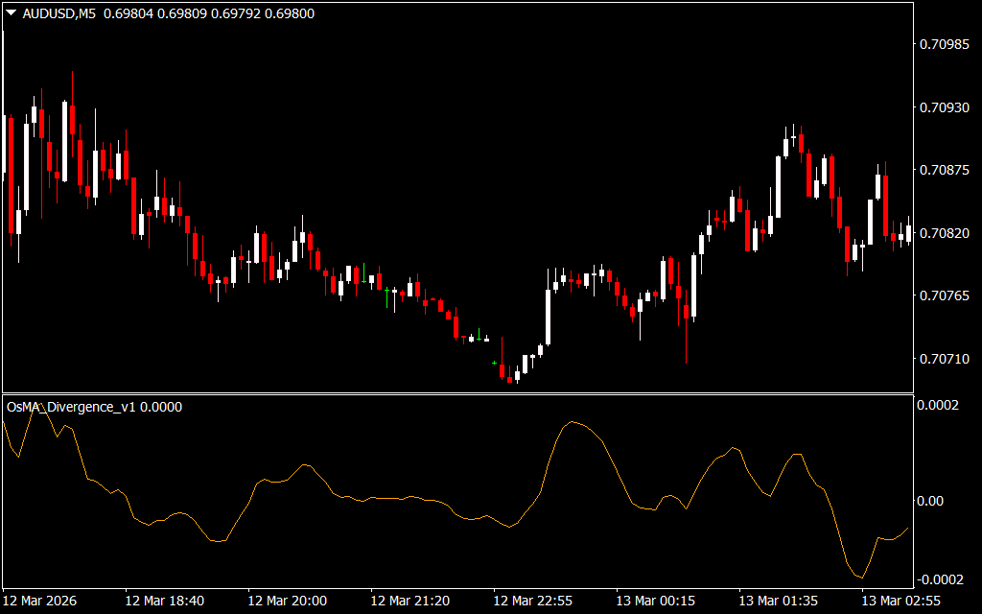Click the divider between chart and indicator window
This screenshot has width=982, height=614.
pyautogui.click(x=456, y=393)
